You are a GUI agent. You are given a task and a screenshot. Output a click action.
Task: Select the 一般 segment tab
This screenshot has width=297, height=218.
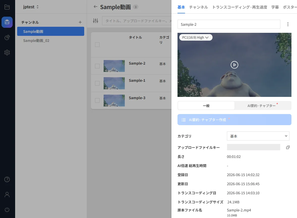pyautogui.click(x=206, y=105)
